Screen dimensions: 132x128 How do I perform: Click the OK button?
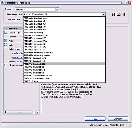point(95,119)
